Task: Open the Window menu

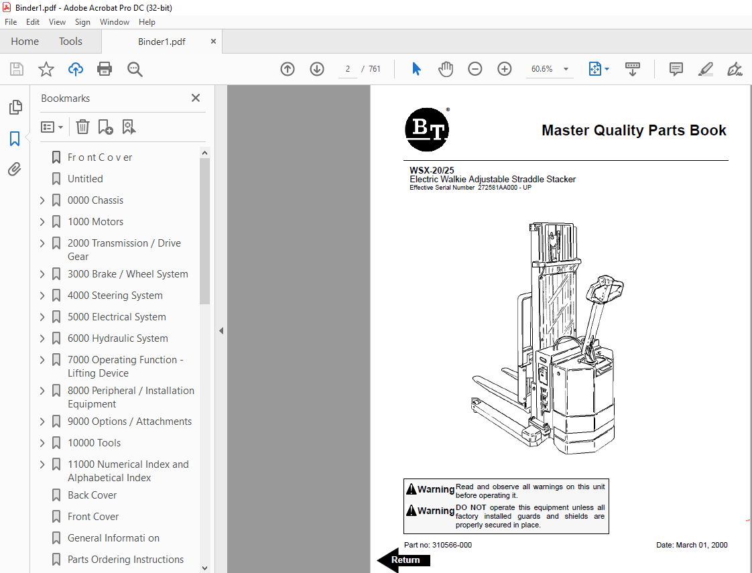Action: pos(114,22)
